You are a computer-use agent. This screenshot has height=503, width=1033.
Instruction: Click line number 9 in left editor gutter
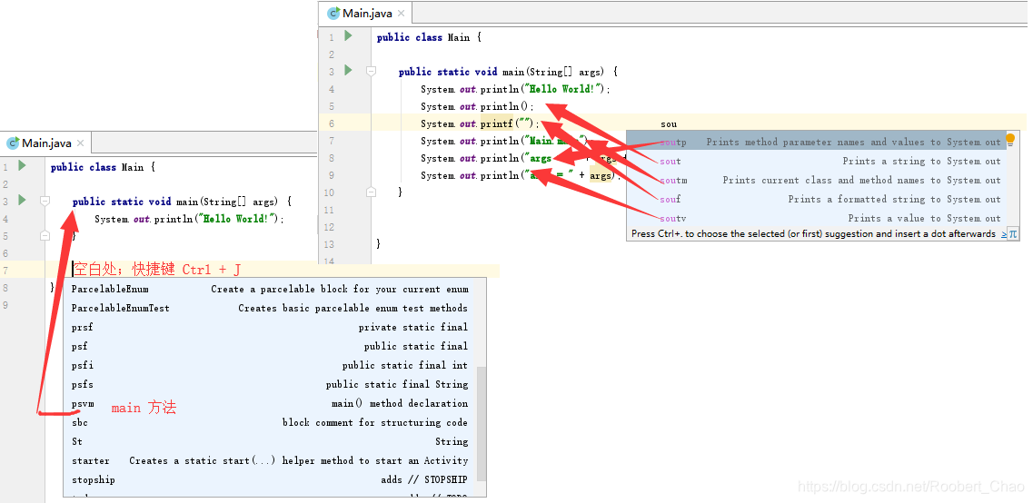tap(5, 305)
